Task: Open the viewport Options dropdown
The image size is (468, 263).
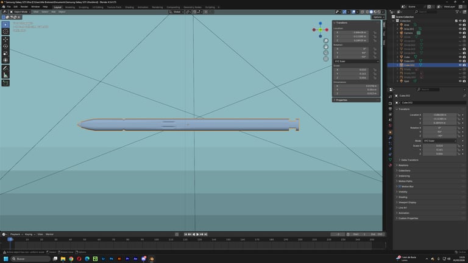Action: 378,17
